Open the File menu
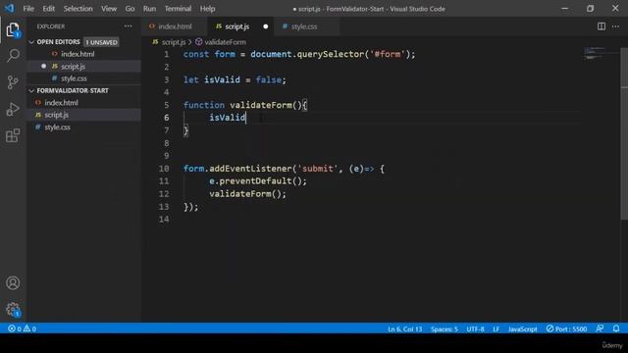Screen dimensions: 628x353 point(28,9)
